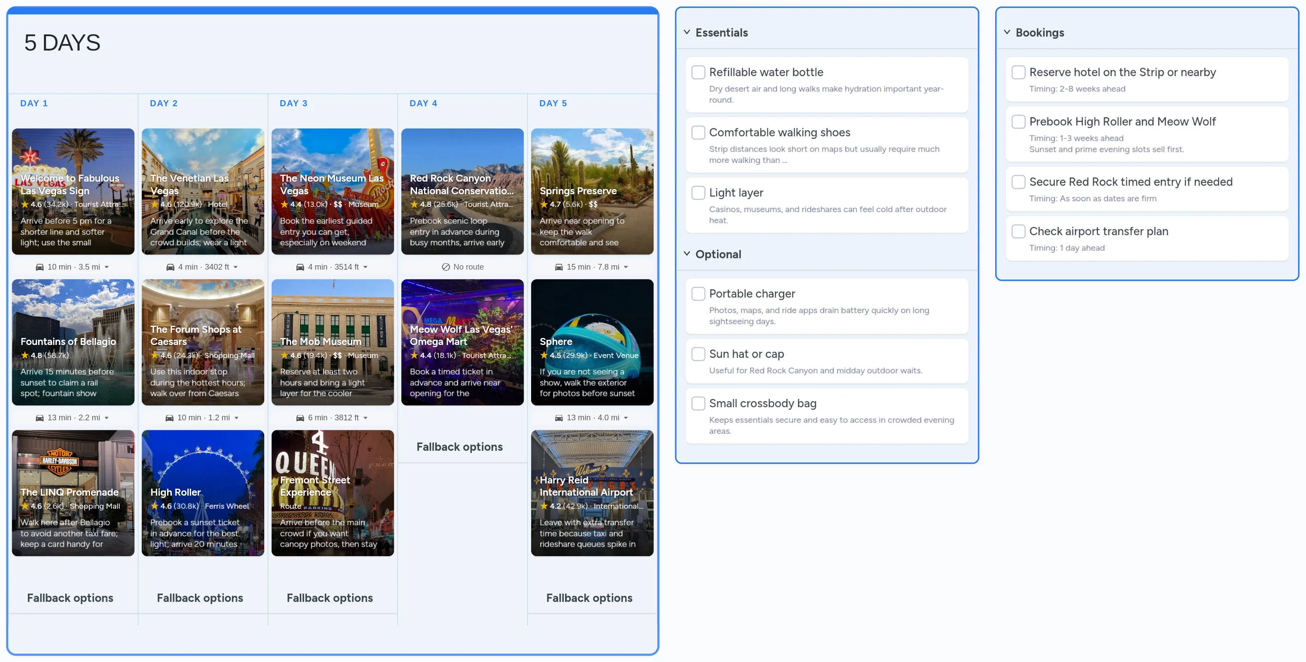Image resolution: width=1306 pixels, height=662 pixels.
Task: Open Fallback options under Day 4
Action: coord(459,447)
